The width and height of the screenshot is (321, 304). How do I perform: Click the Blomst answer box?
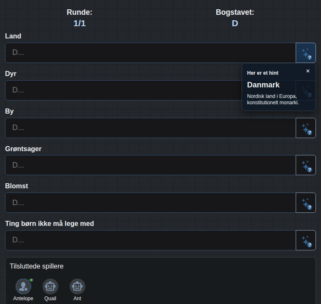click(x=150, y=203)
